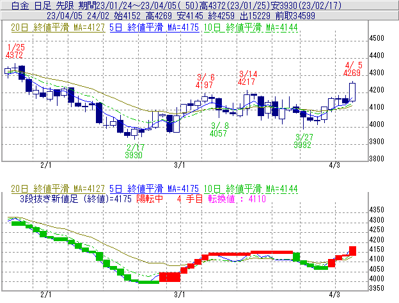The height and width of the screenshot is (303, 399).
Task: Click the 終4259 closing price value
Action: click(x=221, y=16)
